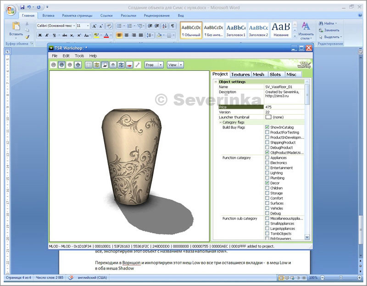
Task: Apply bold formatting with Ж button
Action: [40, 35]
